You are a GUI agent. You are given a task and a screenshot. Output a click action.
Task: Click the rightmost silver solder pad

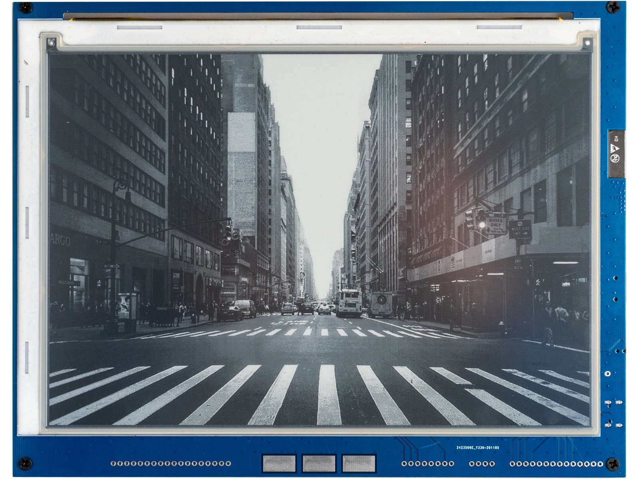tap(359, 463)
